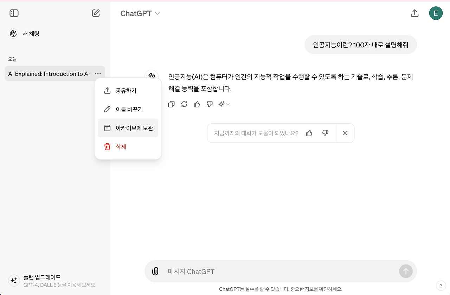Viewport: 450px width, 295px height.
Task: Choose 공유하기 from the context menu
Action: 128,91
